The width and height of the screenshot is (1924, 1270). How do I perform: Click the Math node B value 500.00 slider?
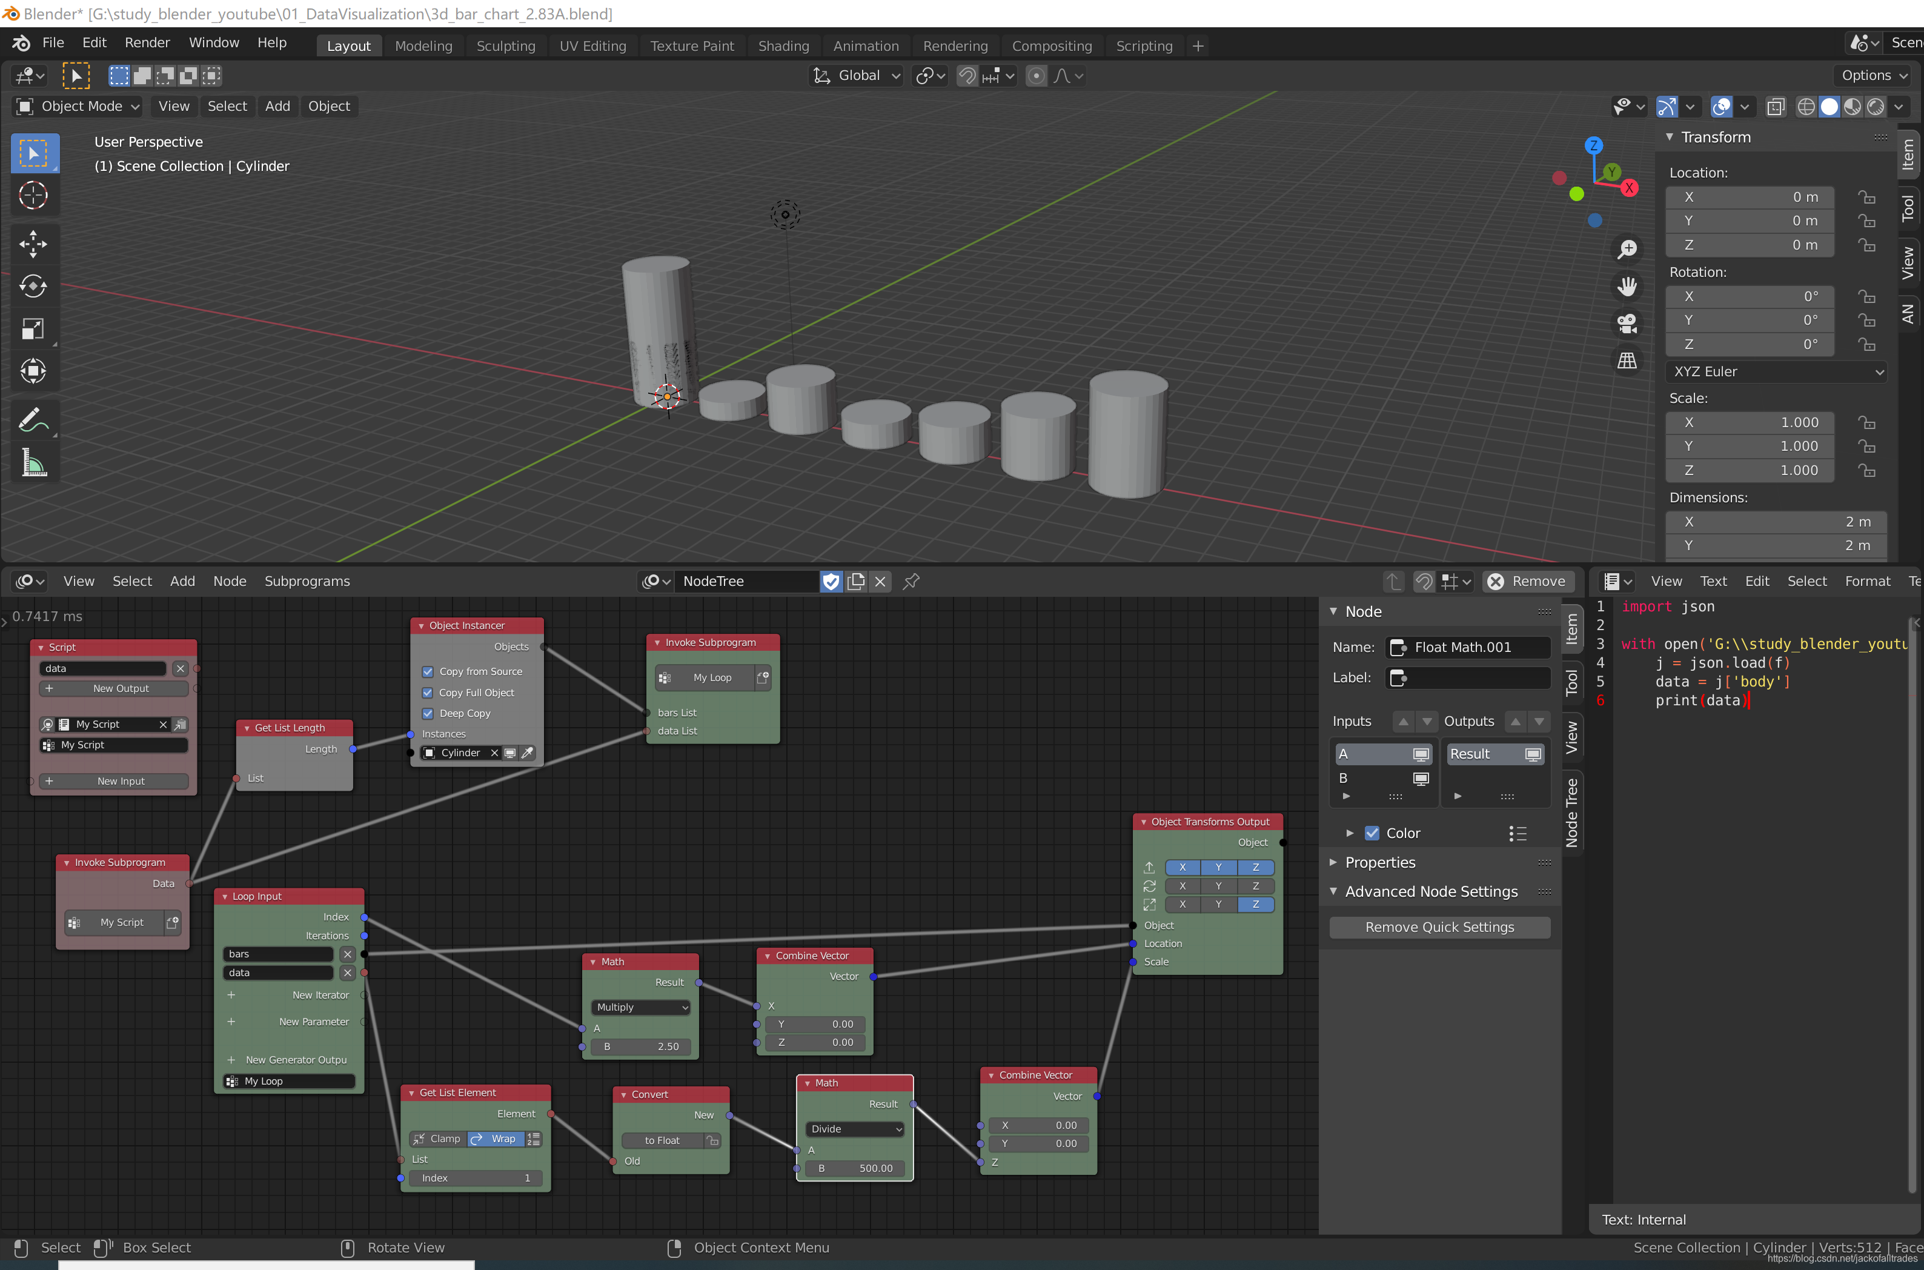854,1168
